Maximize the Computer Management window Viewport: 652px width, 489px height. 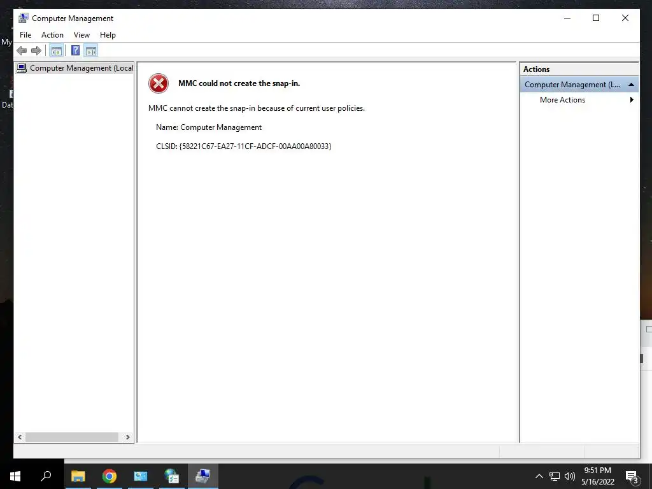[596, 18]
